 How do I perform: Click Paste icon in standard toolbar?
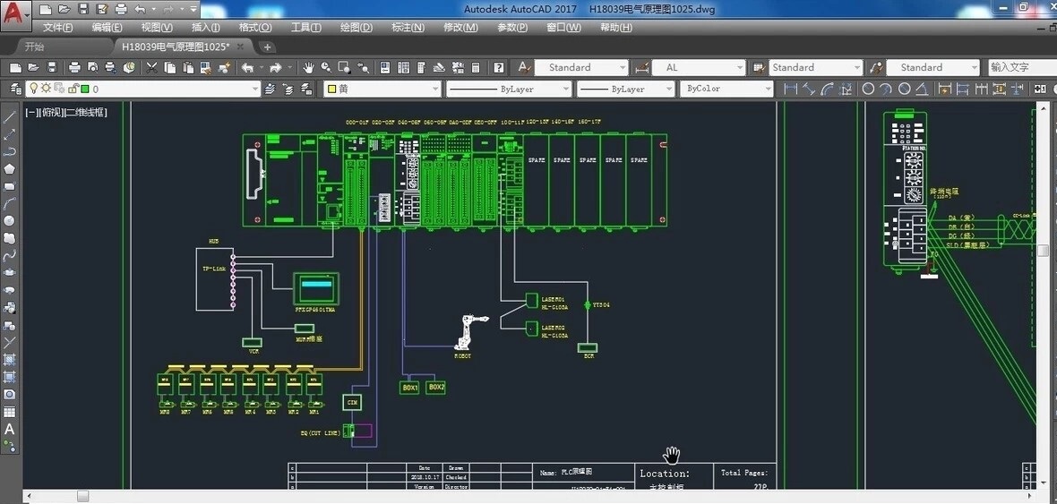pos(188,67)
